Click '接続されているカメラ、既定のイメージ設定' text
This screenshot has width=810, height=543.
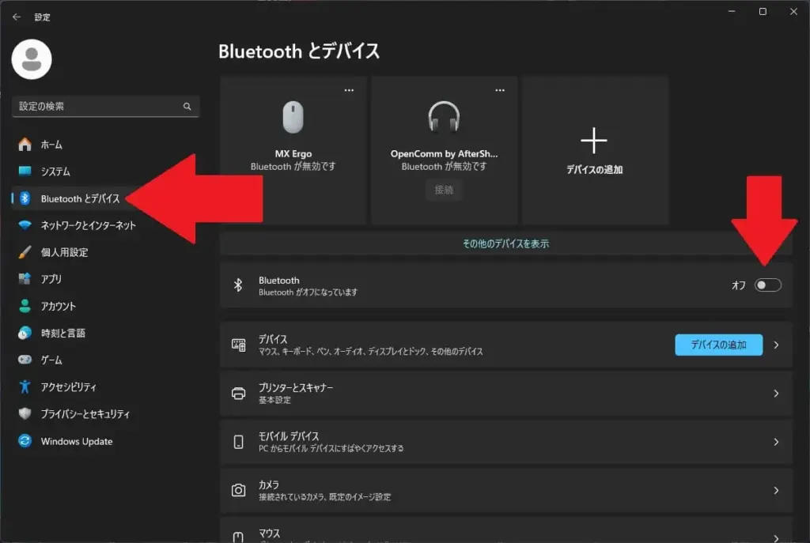[324, 497]
